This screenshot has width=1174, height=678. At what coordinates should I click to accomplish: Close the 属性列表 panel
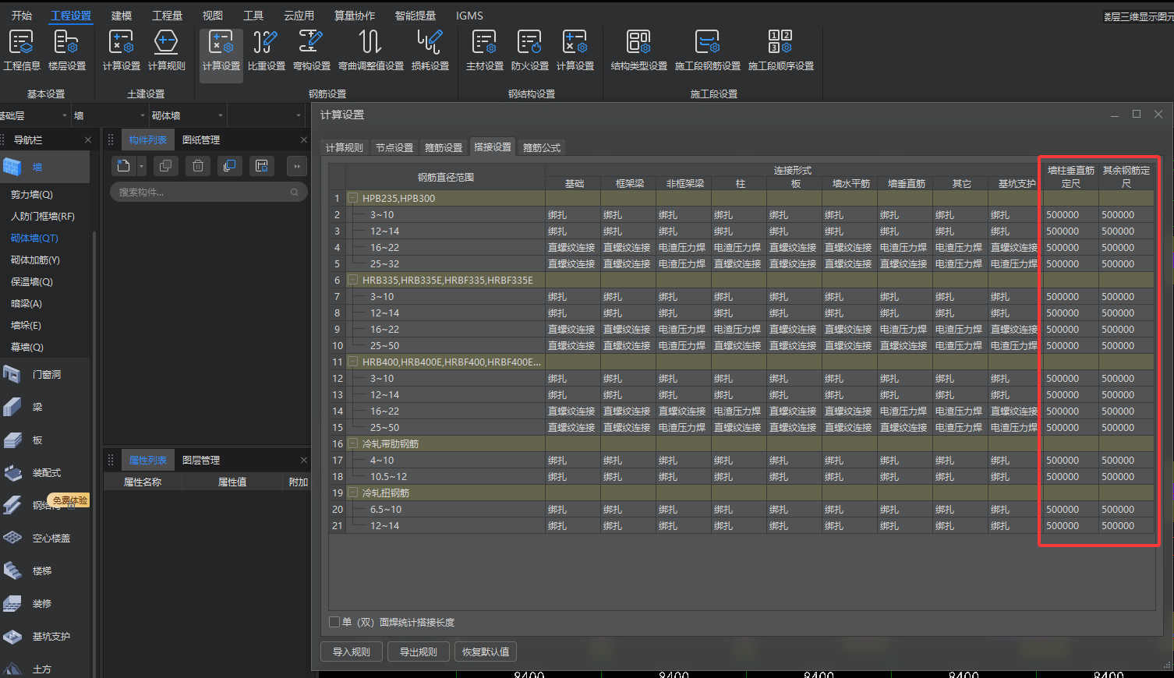[x=304, y=460]
